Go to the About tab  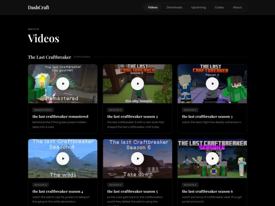(237, 7)
